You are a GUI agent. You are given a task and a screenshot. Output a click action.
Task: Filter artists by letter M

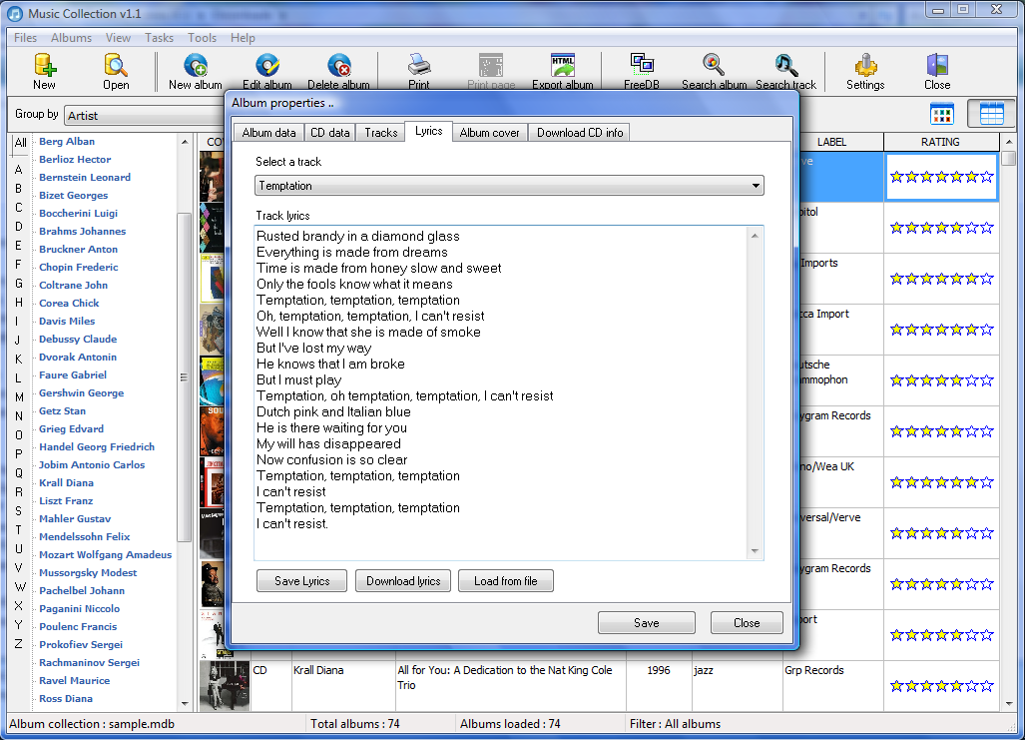[20, 397]
